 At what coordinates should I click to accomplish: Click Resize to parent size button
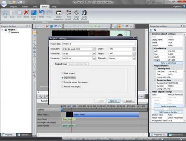click(168, 63)
